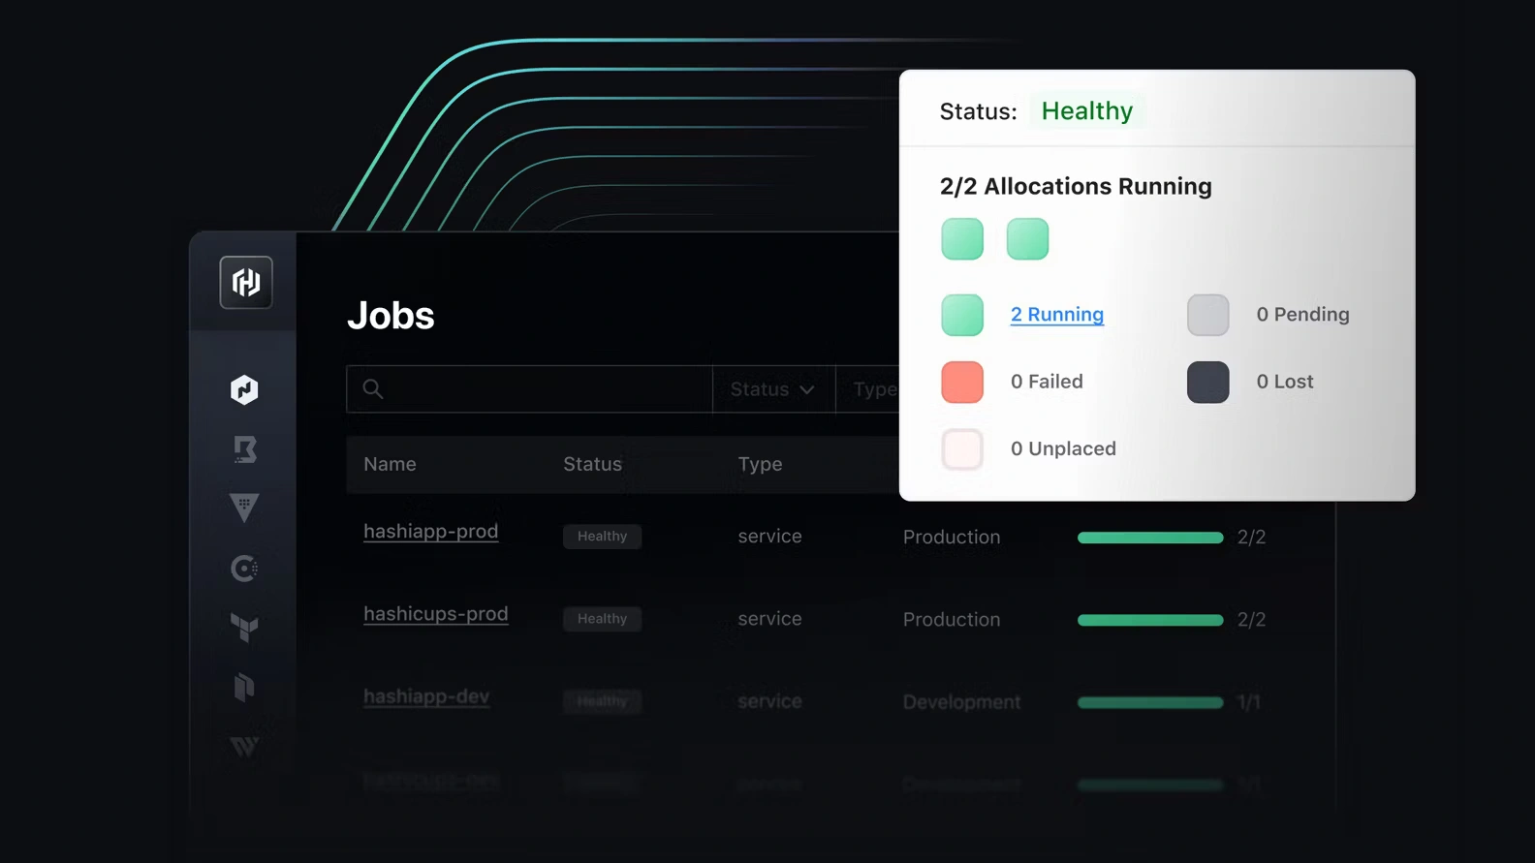The height and width of the screenshot is (863, 1535).
Task: Click the HashiCorp logo in the sidebar
Action: click(246, 283)
